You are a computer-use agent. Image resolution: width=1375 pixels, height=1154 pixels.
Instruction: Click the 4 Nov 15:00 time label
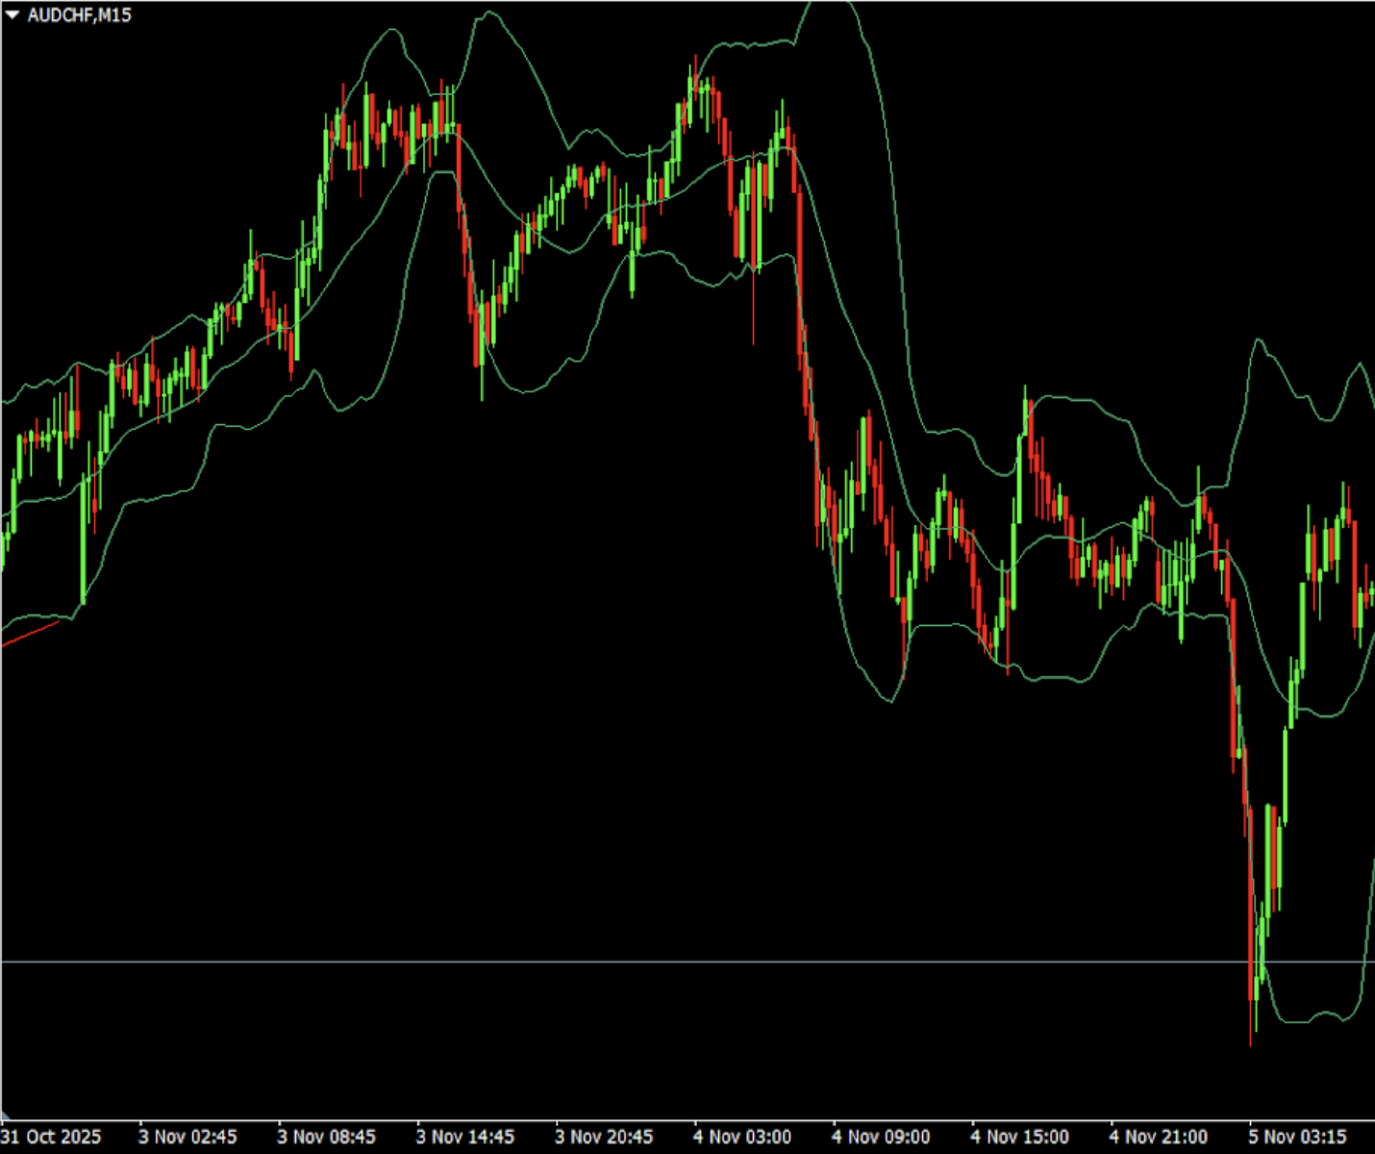pyautogui.click(x=1019, y=1137)
